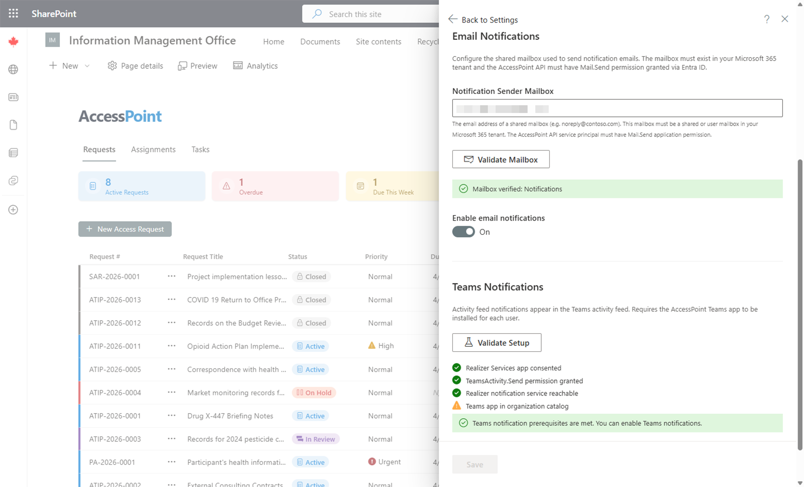Open the ellipsis menu for SAR-2026-0001

pyautogui.click(x=171, y=276)
